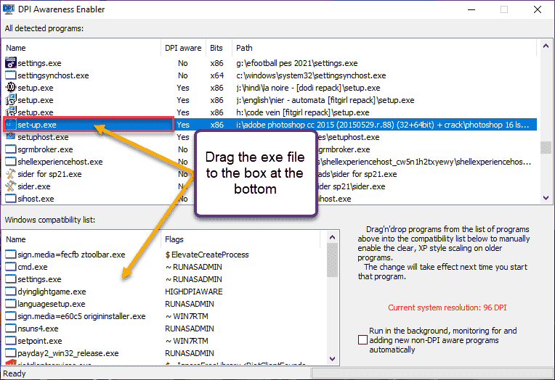Click the programs list scrollbar thumb
Screen dimensions: 555x380
(x=546, y=147)
